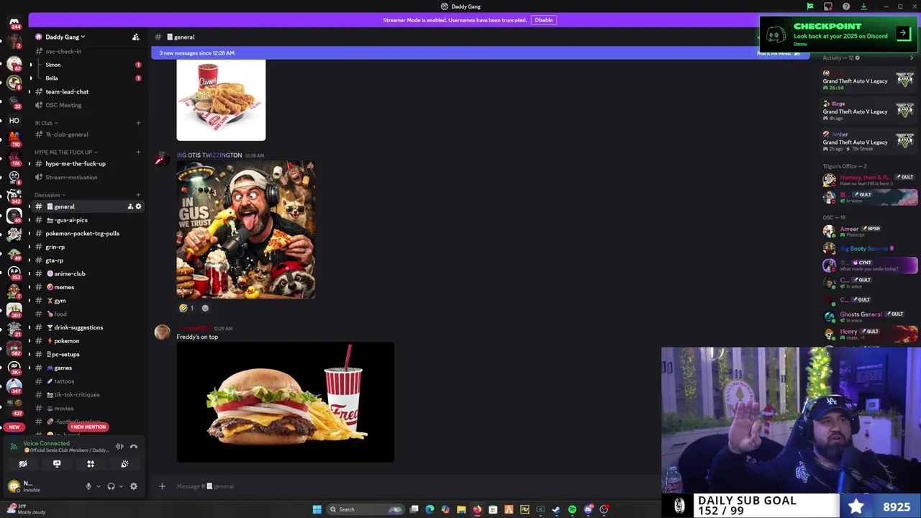The height and width of the screenshot is (518, 921).
Task: Mute the microphone
Action: (89, 486)
